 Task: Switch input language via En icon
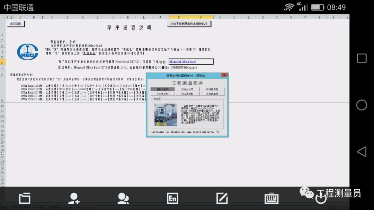click(x=172, y=198)
